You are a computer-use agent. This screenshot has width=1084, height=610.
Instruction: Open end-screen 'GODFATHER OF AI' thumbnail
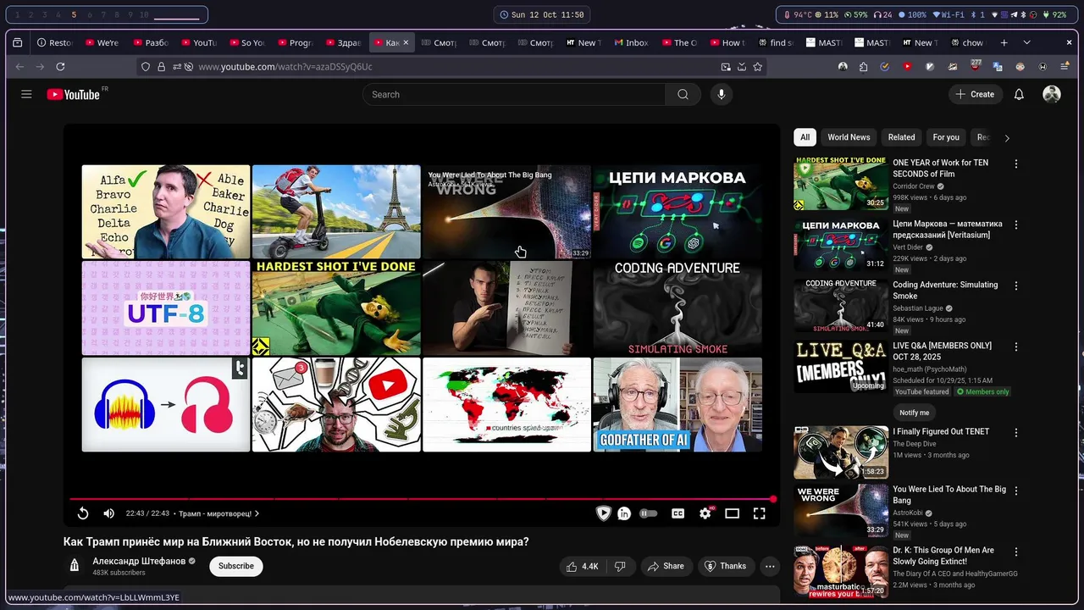click(677, 404)
